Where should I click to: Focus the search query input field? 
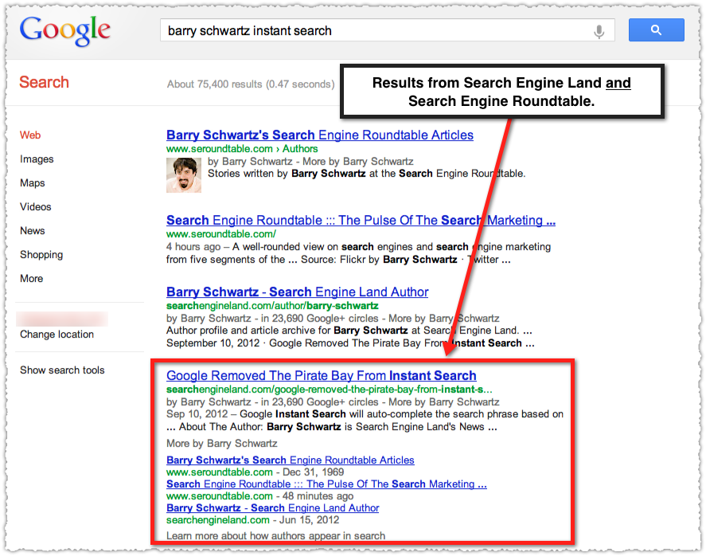coord(387,30)
